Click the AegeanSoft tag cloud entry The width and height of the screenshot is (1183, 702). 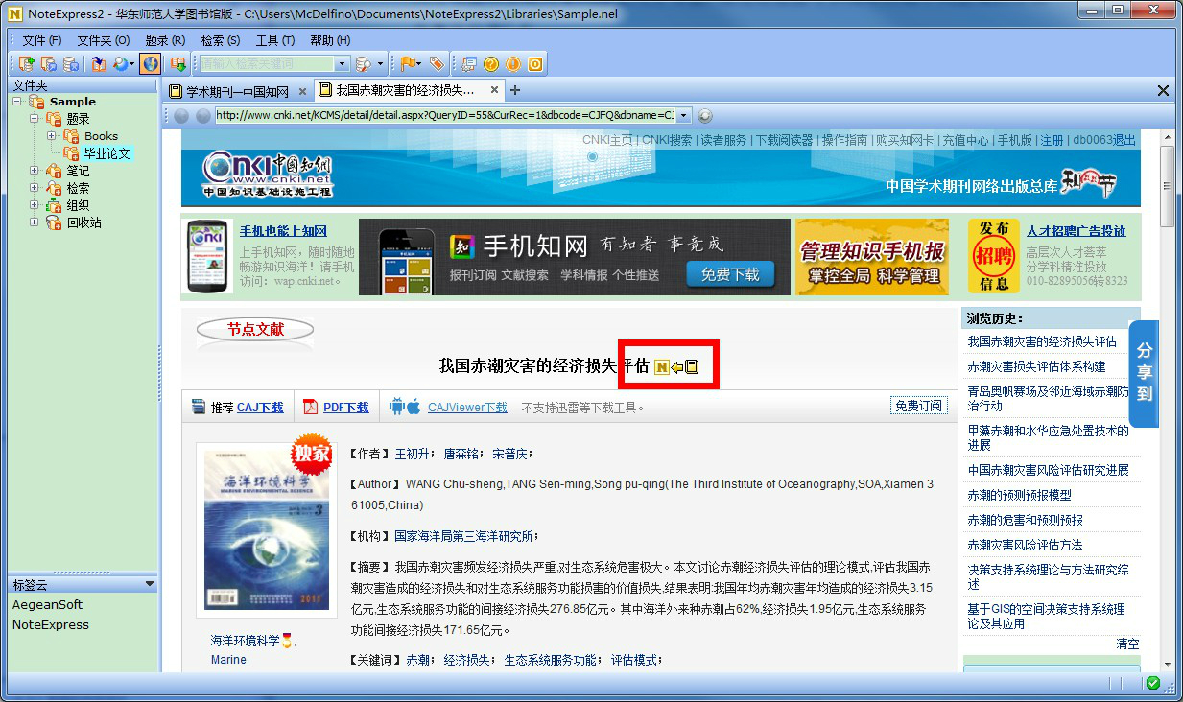(x=47, y=605)
